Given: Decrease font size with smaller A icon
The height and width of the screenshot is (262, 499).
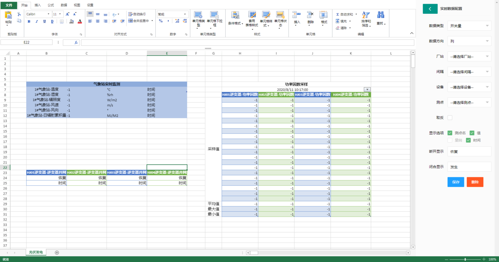Looking at the screenshot, I should click(x=75, y=14).
